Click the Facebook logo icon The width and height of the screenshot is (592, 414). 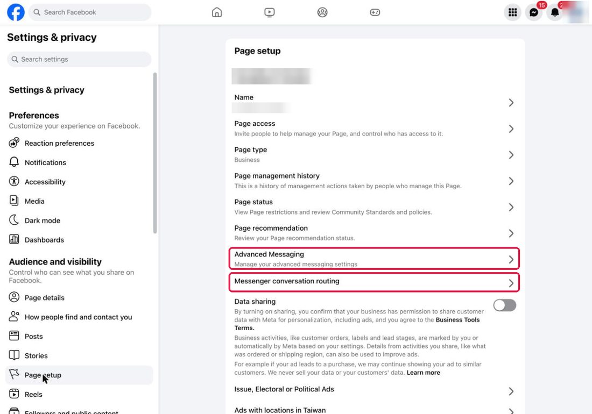pyautogui.click(x=16, y=12)
